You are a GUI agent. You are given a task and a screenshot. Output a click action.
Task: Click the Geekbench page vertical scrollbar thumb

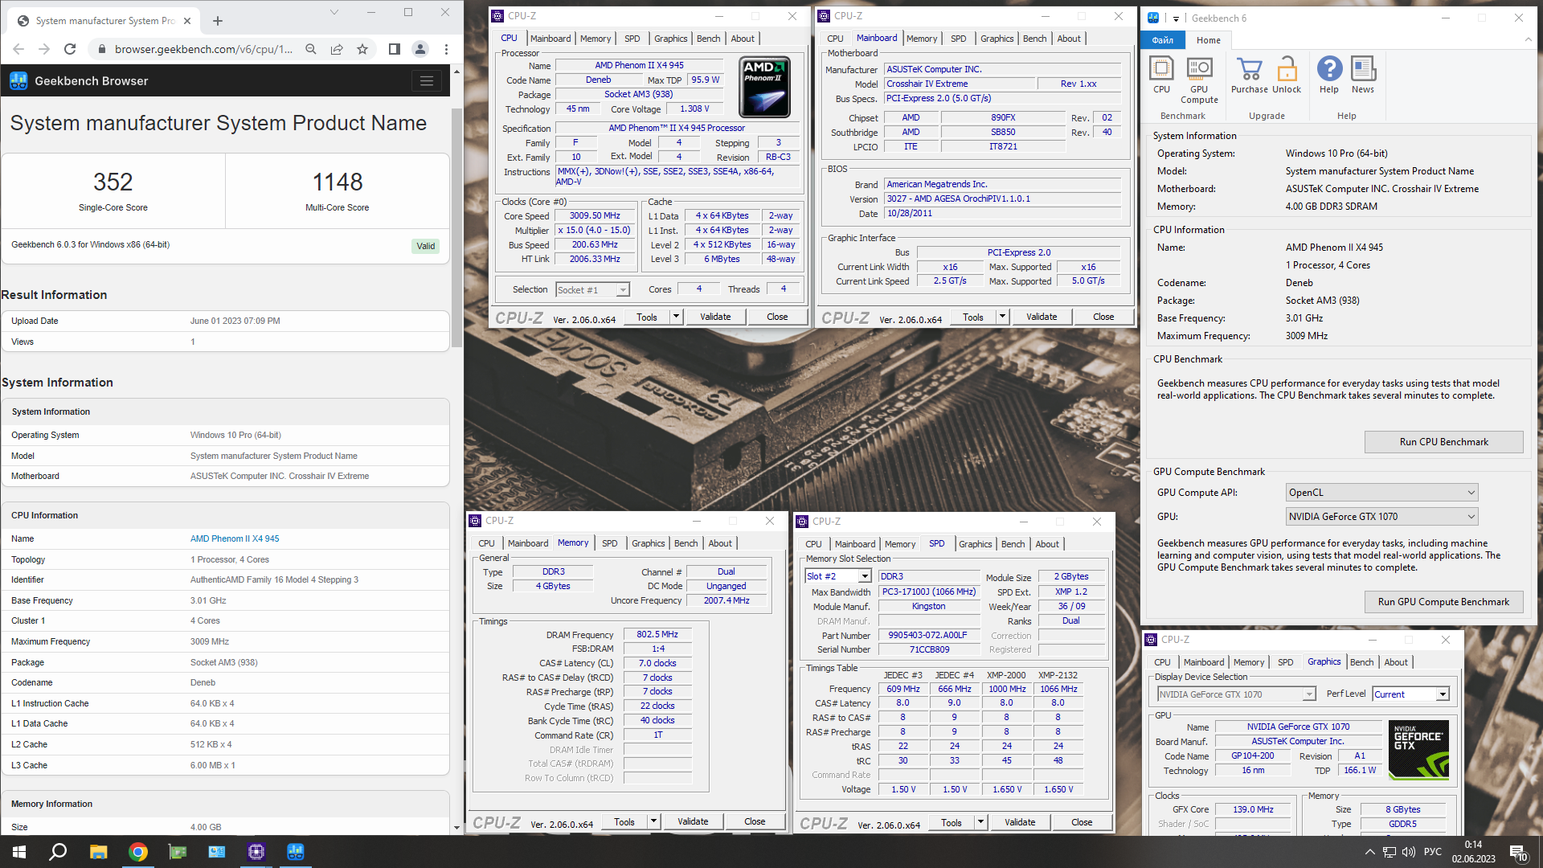pyautogui.click(x=456, y=228)
